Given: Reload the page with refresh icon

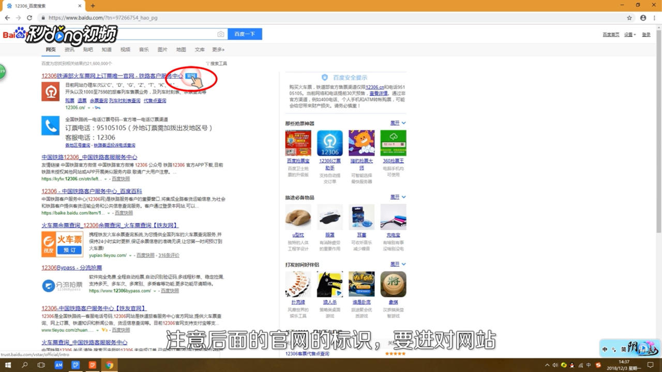Looking at the screenshot, I should pyautogui.click(x=29, y=18).
